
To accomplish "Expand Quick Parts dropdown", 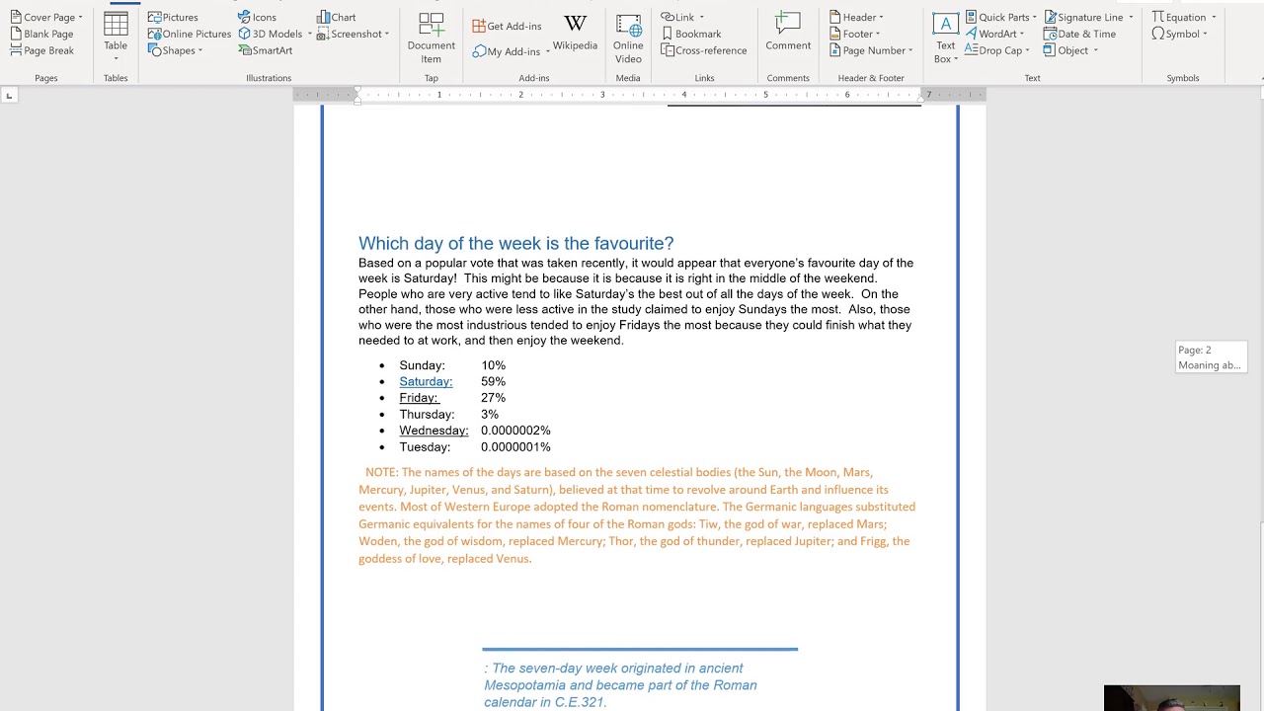I will (1035, 17).
